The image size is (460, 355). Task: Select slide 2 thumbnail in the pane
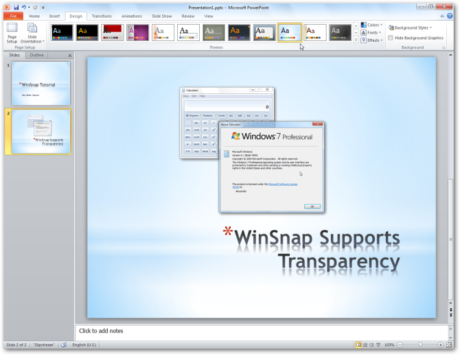41,132
